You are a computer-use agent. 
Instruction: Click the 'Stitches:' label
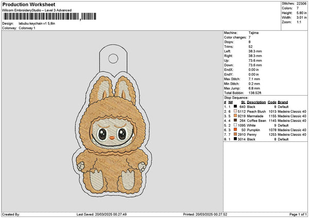coord(288,4)
